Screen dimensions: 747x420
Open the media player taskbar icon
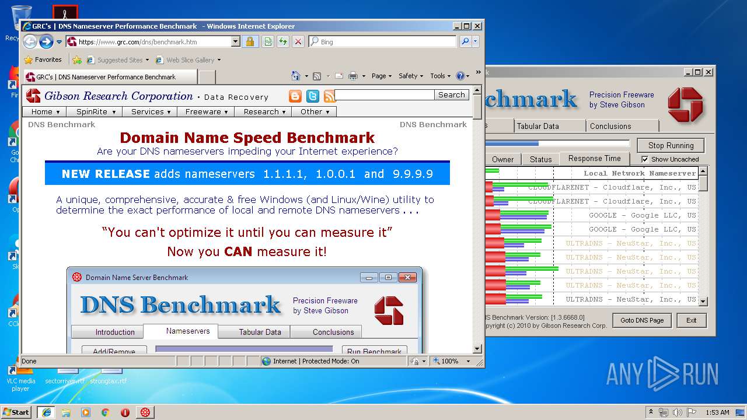tap(86, 412)
